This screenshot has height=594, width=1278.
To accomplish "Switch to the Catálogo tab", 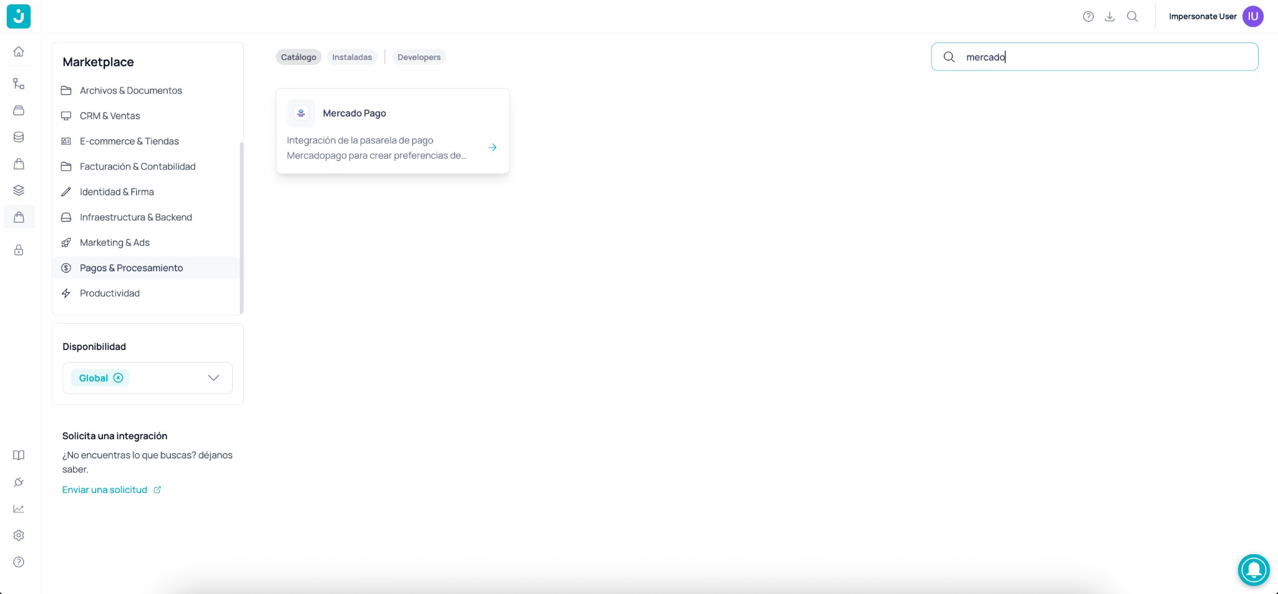I will click(x=298, y=57).
